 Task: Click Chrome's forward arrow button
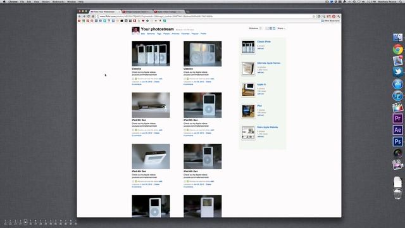tap(84, 16)
